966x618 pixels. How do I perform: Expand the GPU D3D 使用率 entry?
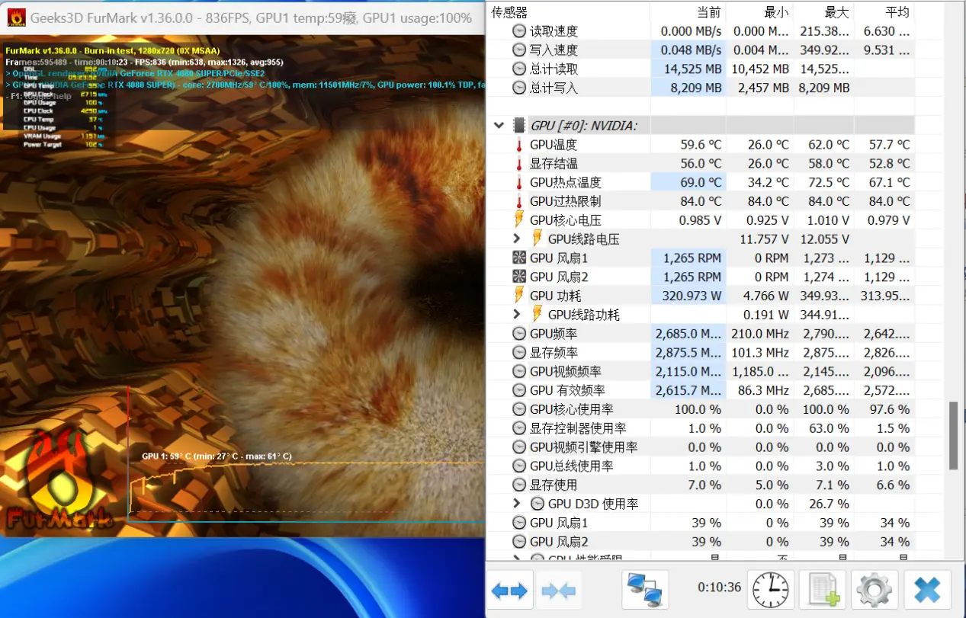coord(517,504)
